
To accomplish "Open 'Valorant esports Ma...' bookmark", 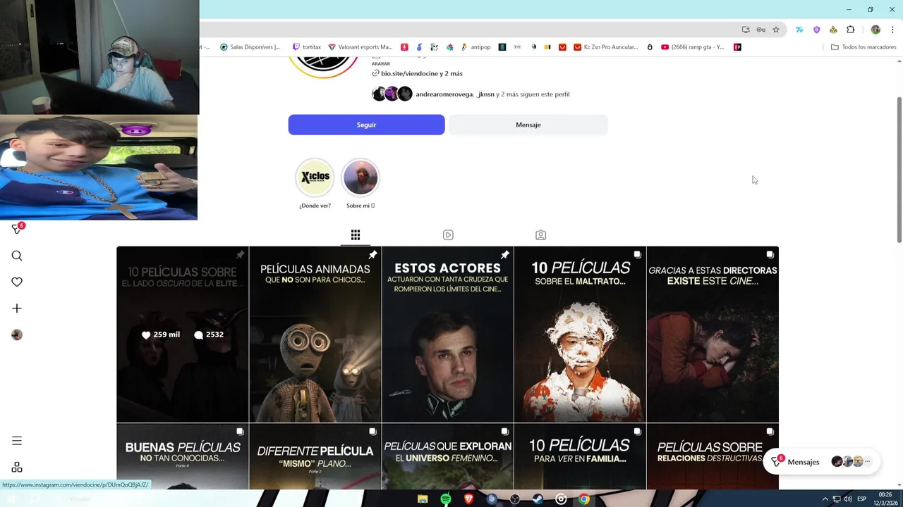I will [360, 47].
